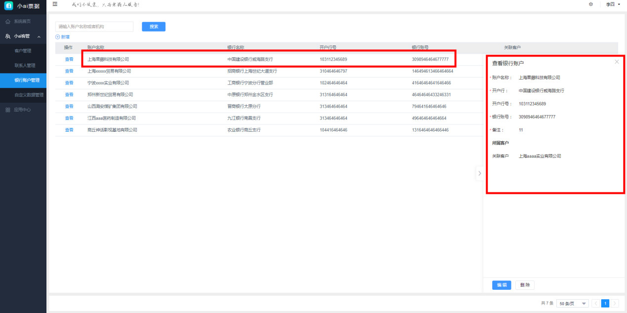627x313 pixels.
Task: Open the 50 条/页 page size dropdown
Action: (573, 304)
